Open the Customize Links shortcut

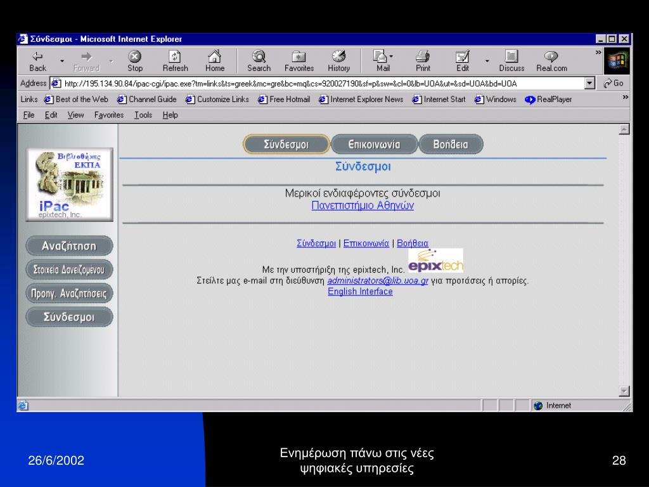tap(217, 100)
